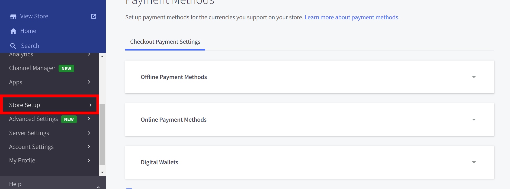Open the Apps submenu chevron

[x=89, y=82]
